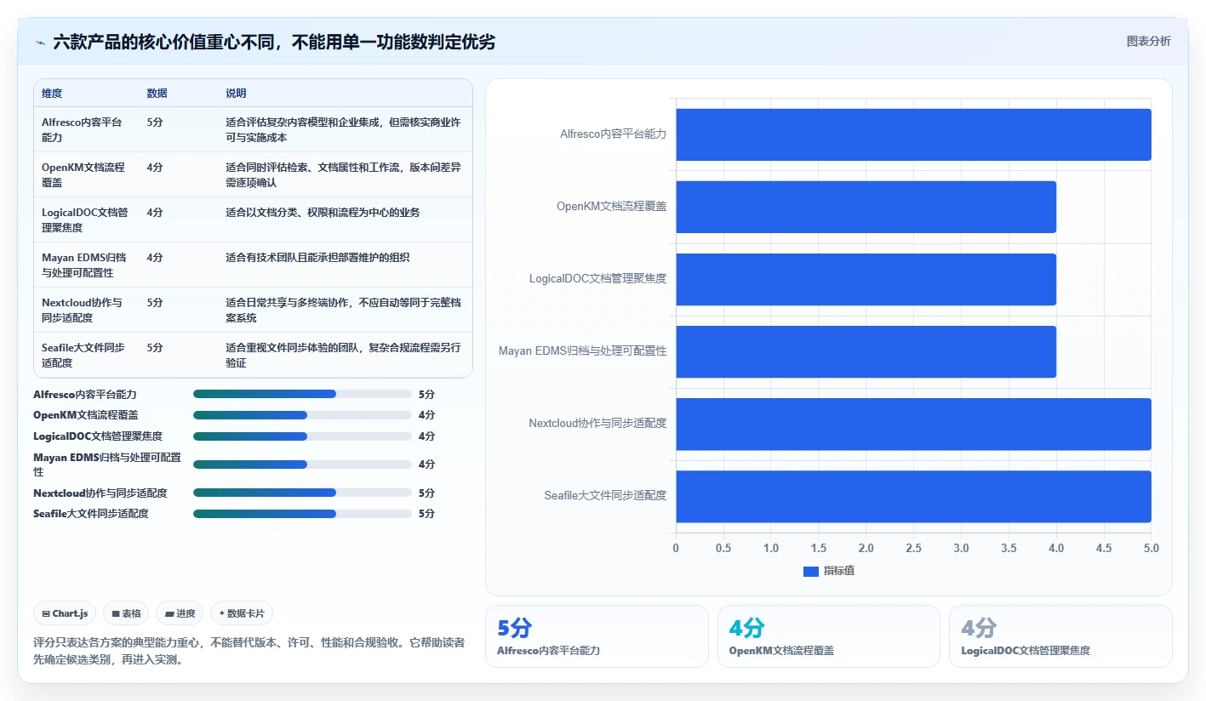Click the 3.5 tick on the chart axis

[x=1009, y=549]
